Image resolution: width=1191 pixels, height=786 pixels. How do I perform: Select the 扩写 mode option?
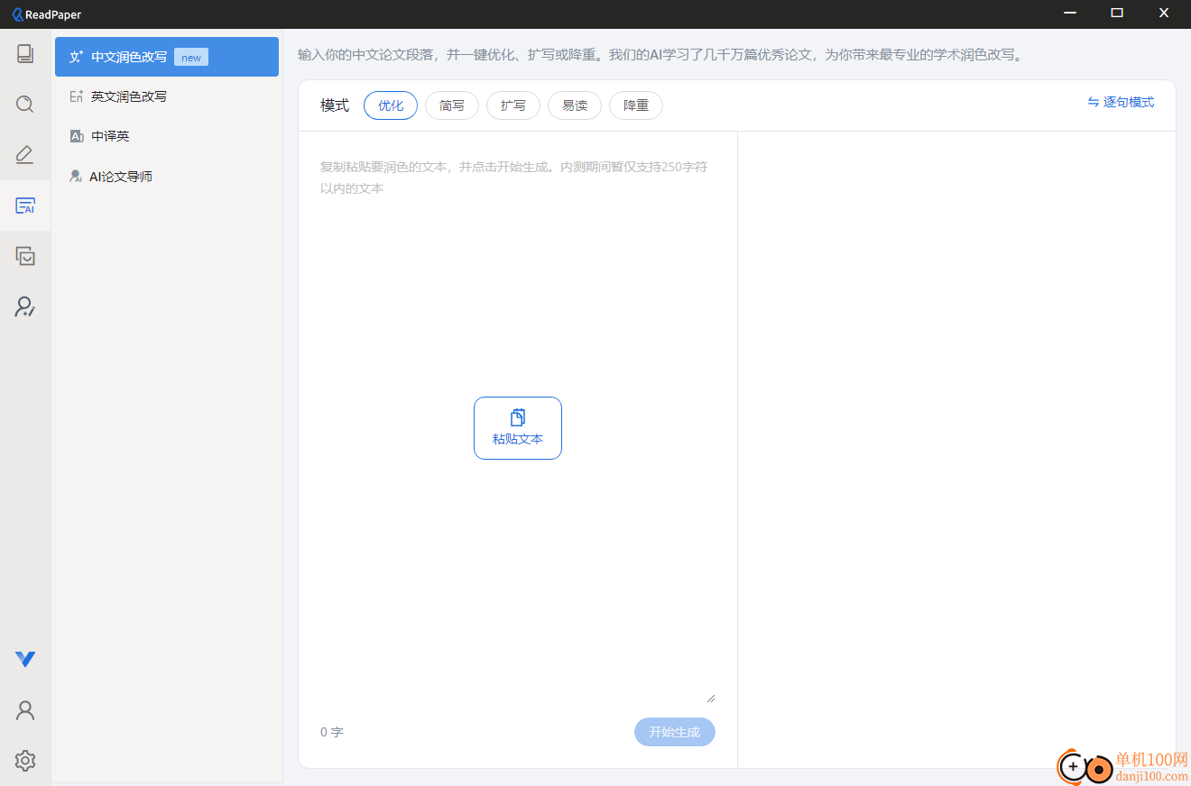513,105
